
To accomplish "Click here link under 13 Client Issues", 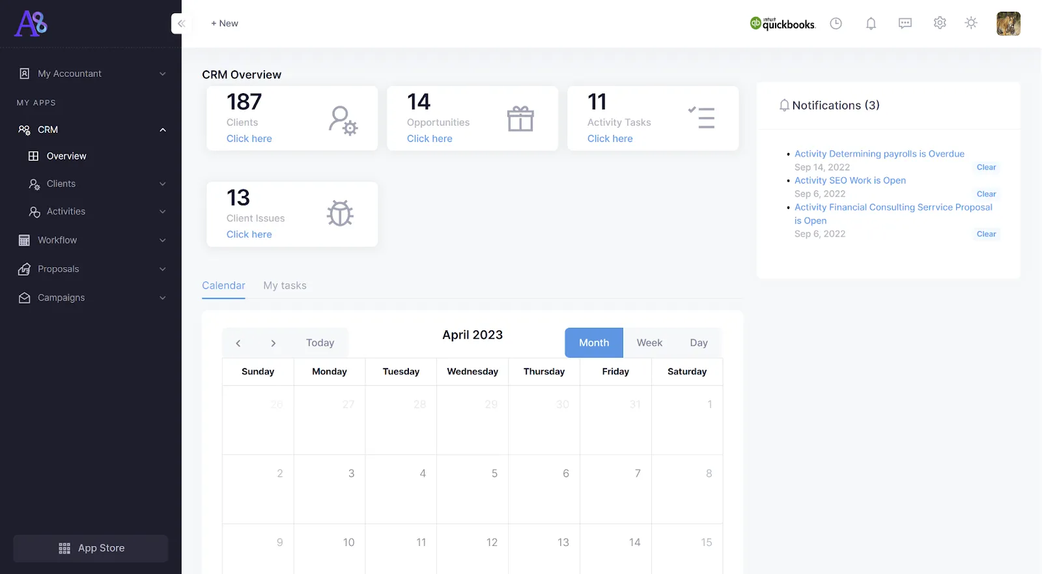I will (249, 235).
